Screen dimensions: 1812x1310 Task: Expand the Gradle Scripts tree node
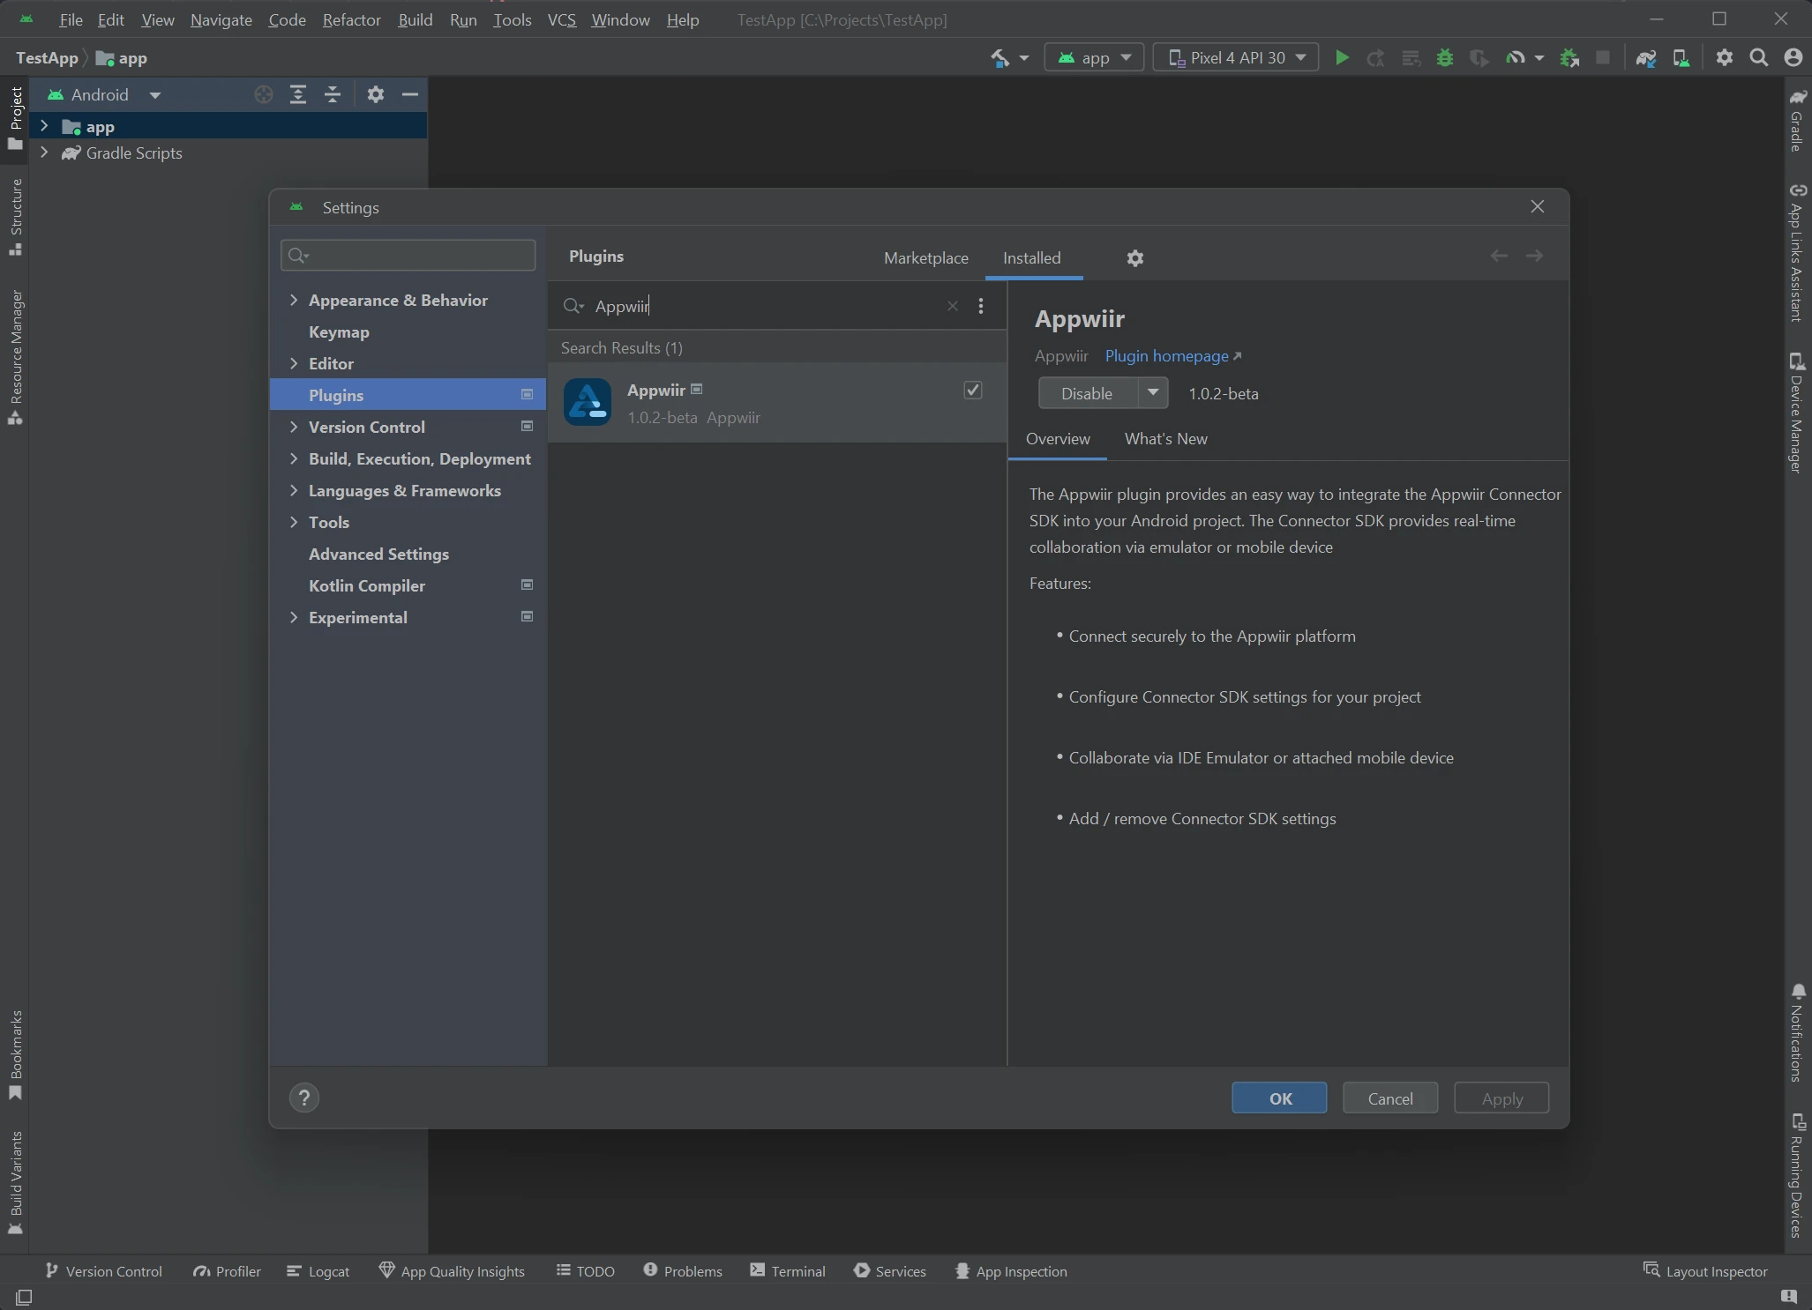(x=44, y=153)
